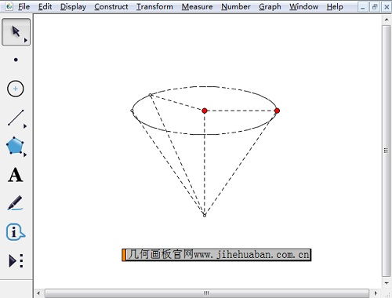This screenshot has height=298, width=392.
Task: Open the Edit menu
Action: 45,7
